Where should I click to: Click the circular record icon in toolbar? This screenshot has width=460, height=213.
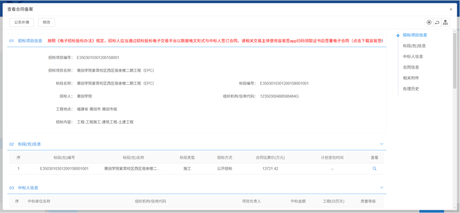coord(429,22)
